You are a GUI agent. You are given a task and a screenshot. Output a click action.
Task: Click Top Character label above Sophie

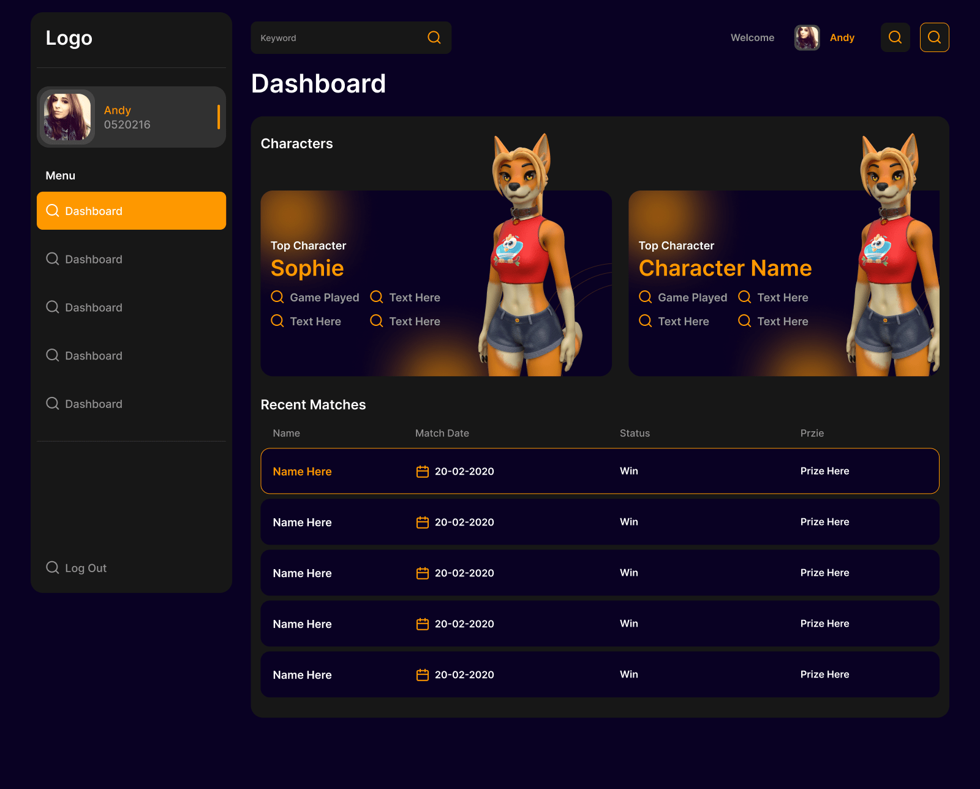[308, 246]
